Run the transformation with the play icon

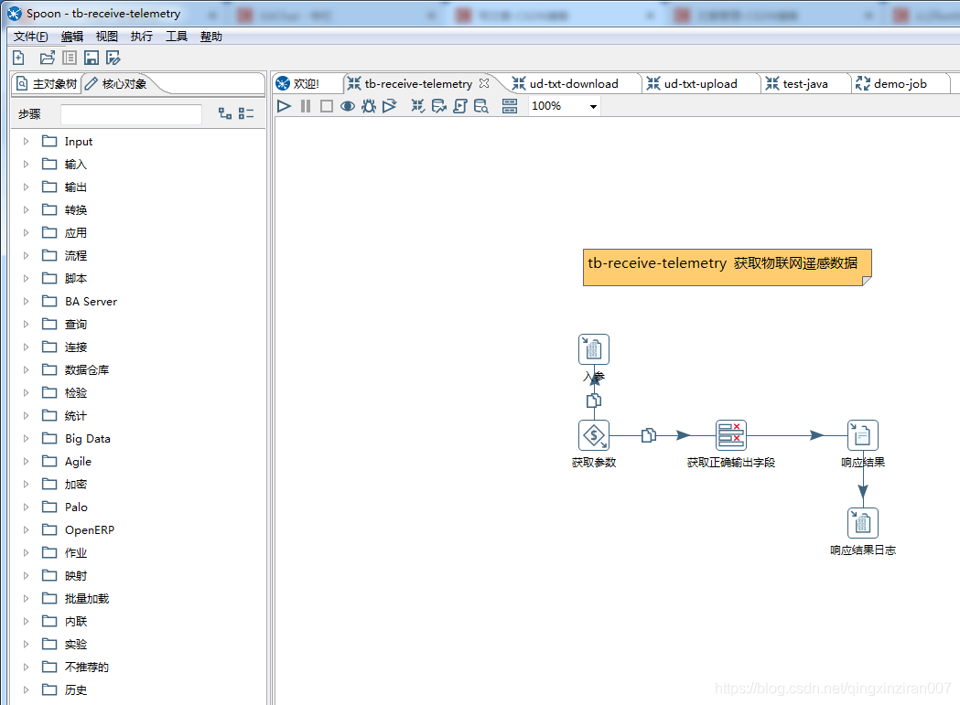click(x=284, y=106)
